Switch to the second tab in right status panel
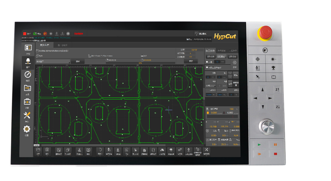The width and height of the screenshot is (331, 181). [221, 51]
